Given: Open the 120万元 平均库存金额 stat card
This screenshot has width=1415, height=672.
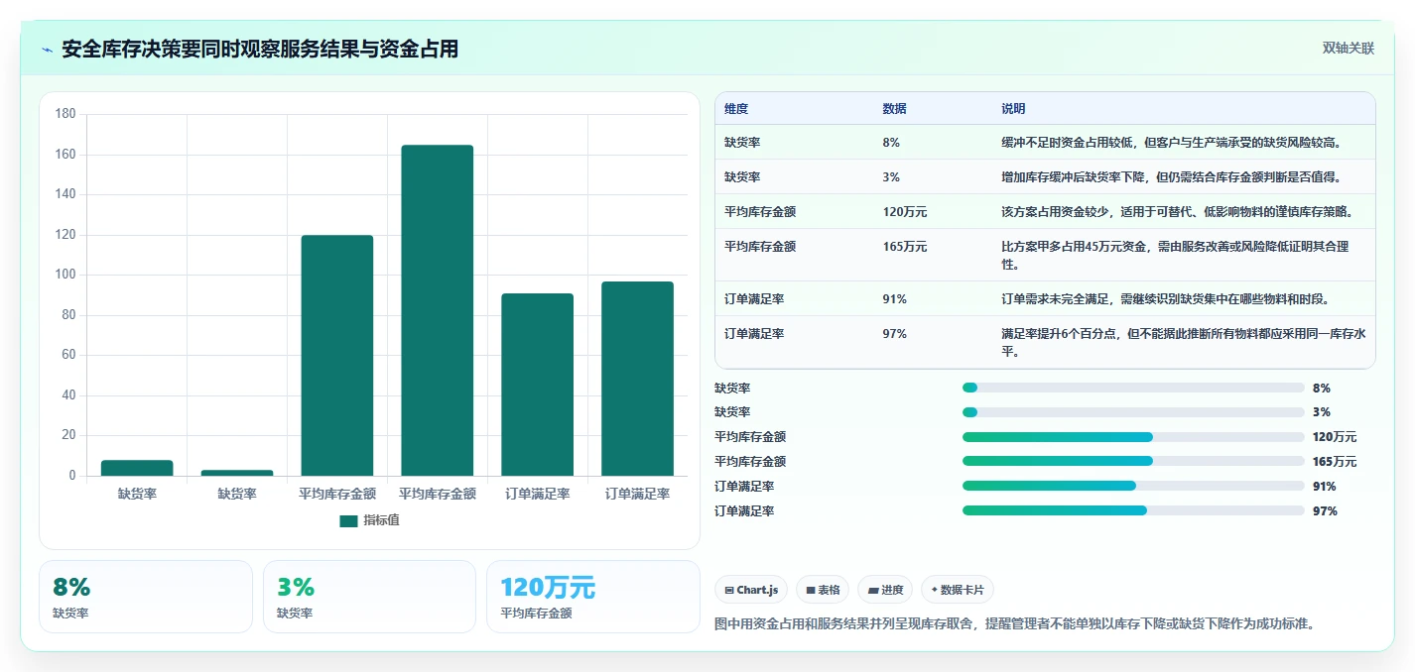Looking at the screenshot, I should point(593,597).
